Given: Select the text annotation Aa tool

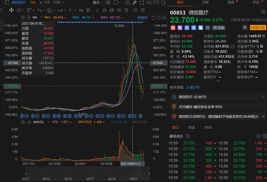Looking at the screenshot, I should pos(81,10).
